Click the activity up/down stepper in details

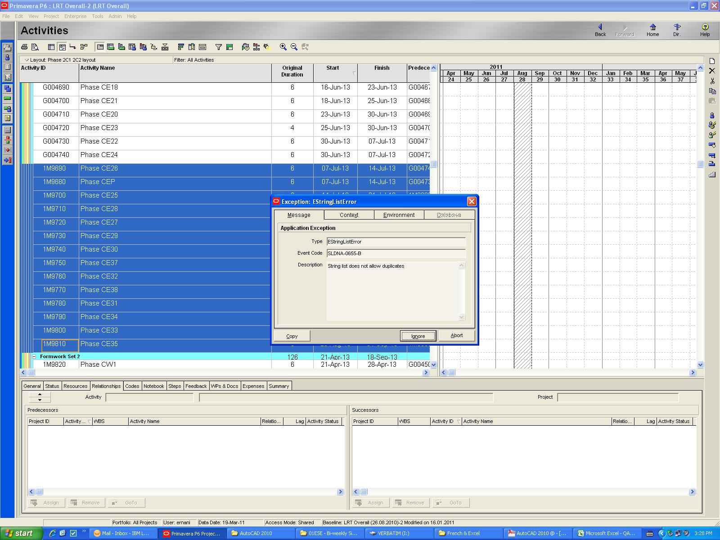[40, 397]
